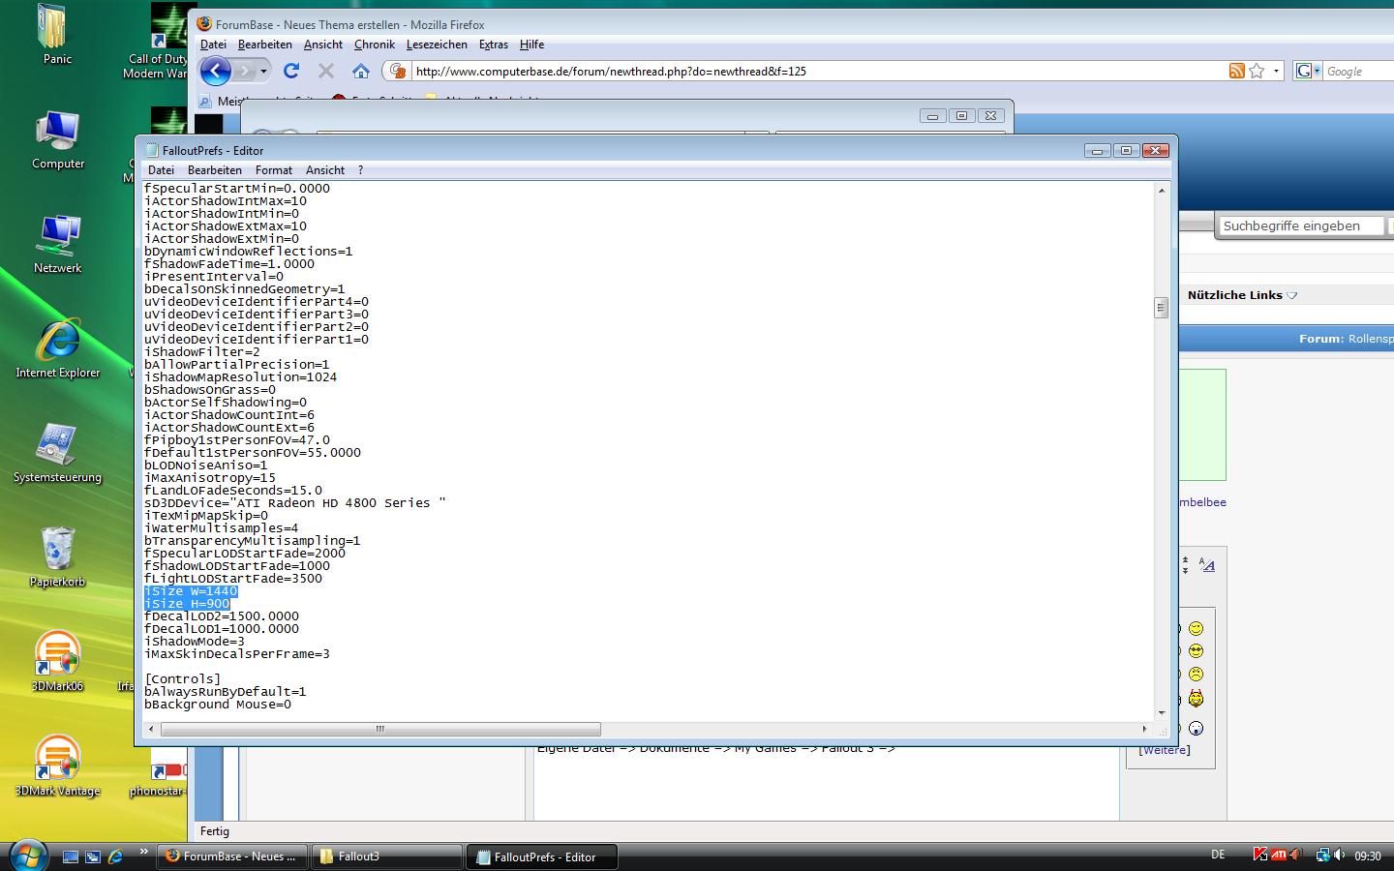Insert the devil horned smiley
Screen dimensions: 1394x871
click(x=1196, y=698)
